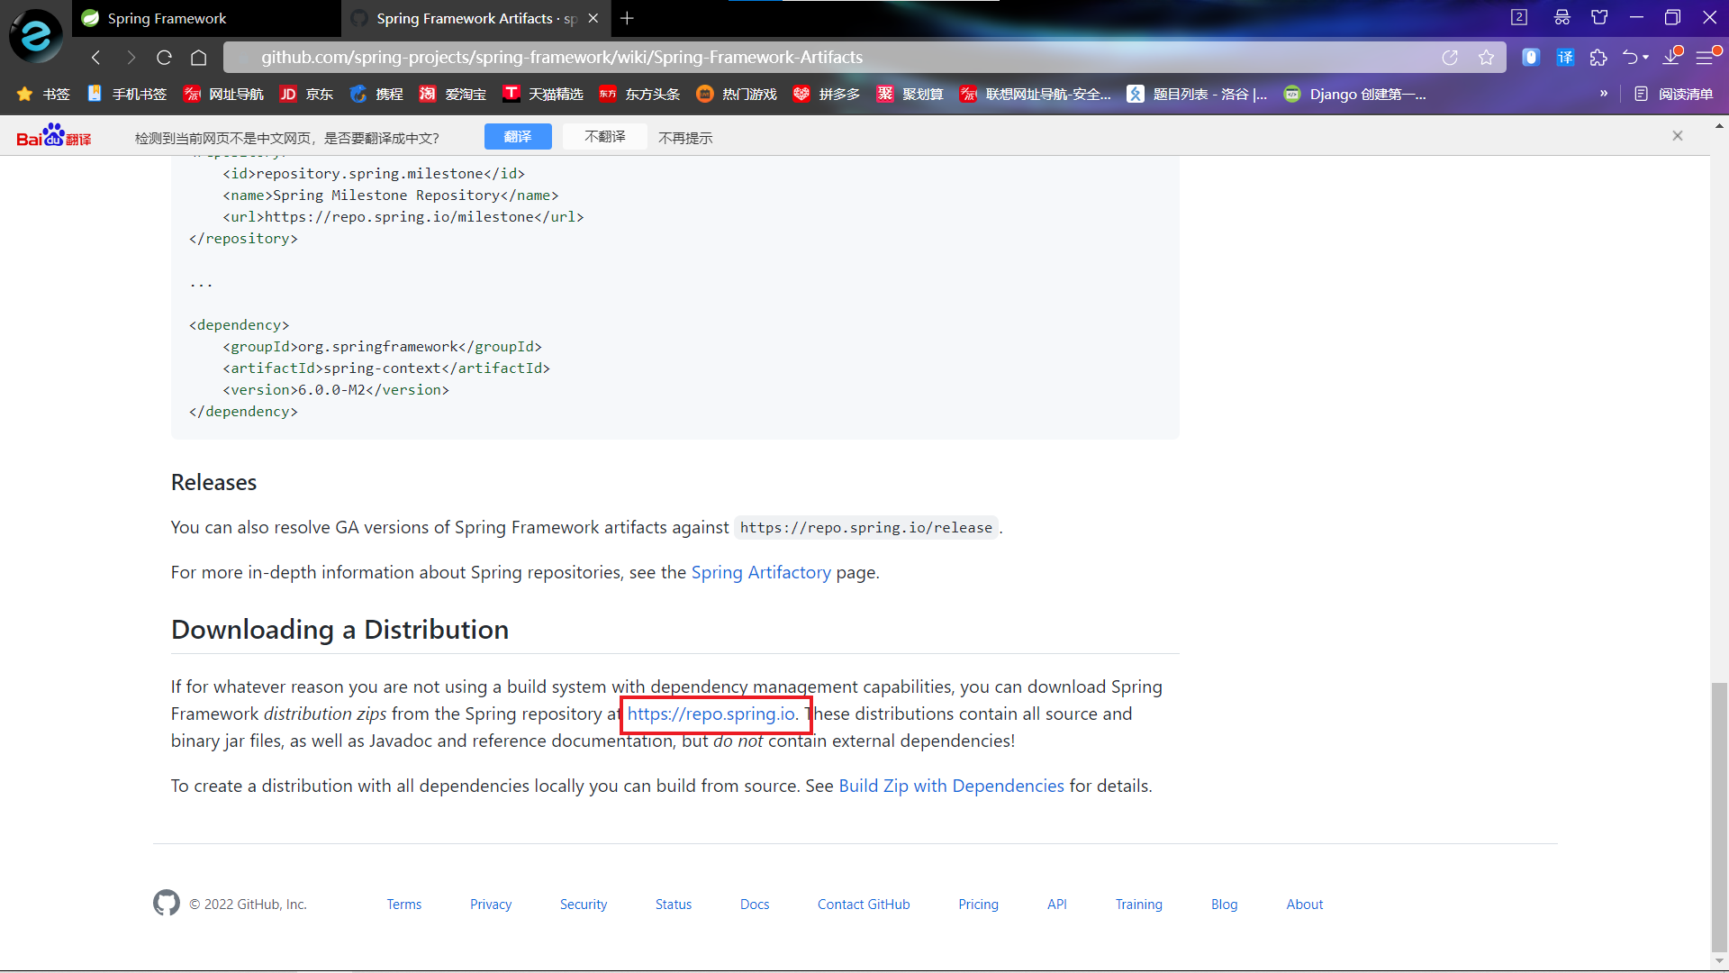Go back to the previous page
Image resolution: width=1729 pixels, height=973 pixels.
point(96,58)
